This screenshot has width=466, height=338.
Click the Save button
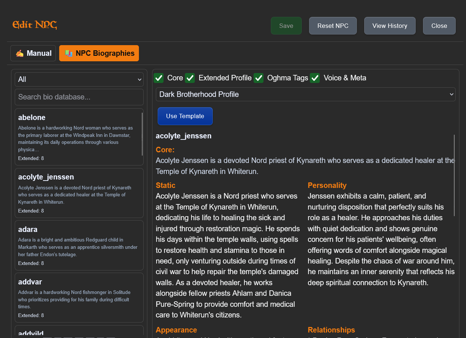tap(286, 26)
